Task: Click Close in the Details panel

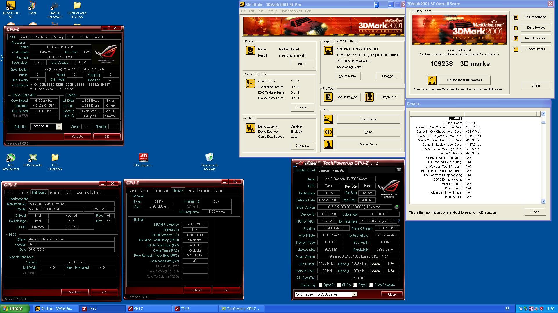Action: coord(535,212)
